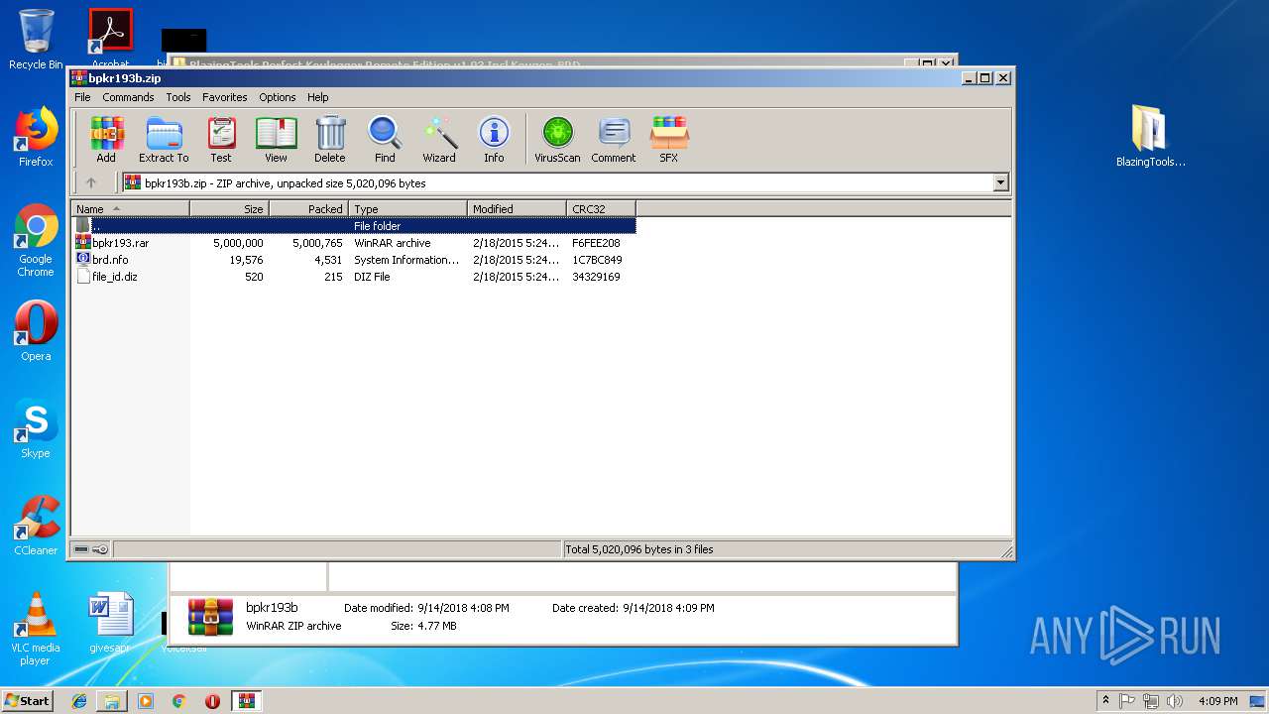Sort by Modified column header
Viewport: 1269px width, 714px height.
pyautogui.click(x=517, y=209)
